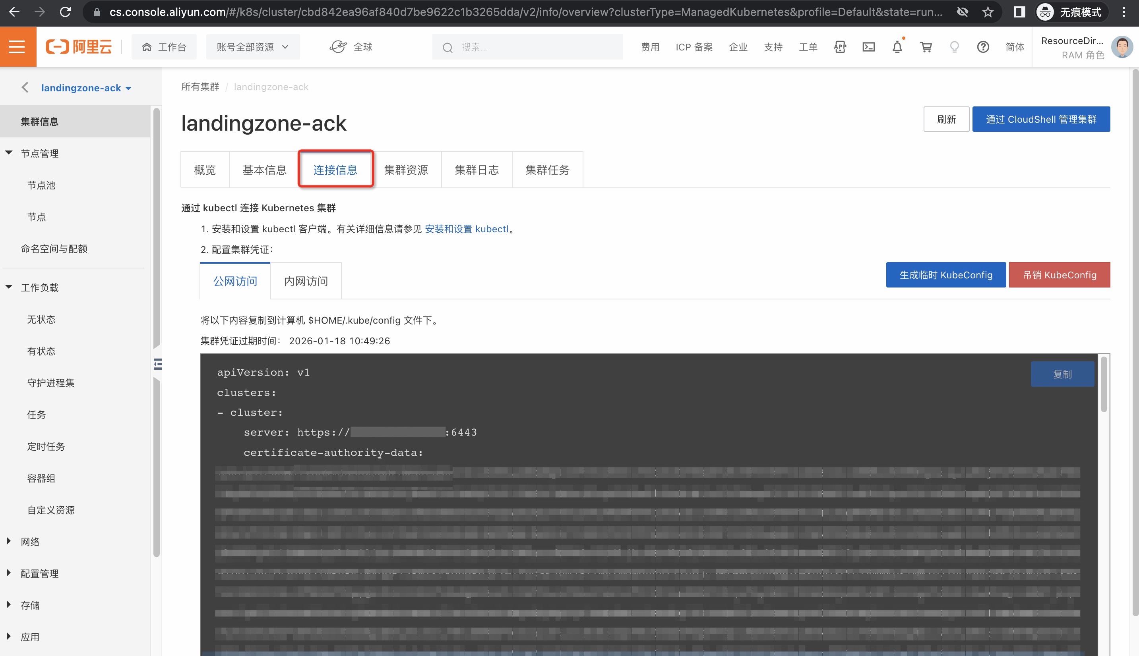Launch the CloudShell terminal icon

pyautogui.click(x=868, y=47)
